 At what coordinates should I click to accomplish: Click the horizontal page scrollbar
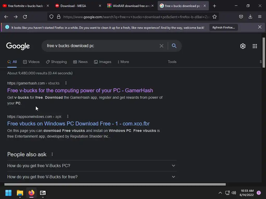pyautogui.click(x=115, y=184)
